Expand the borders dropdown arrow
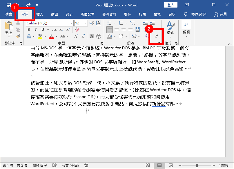 click(x=126, y=36)
